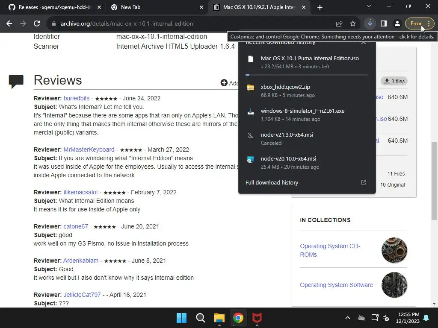Expand the tab search dropdown chevron
This screenshot has height=328, width=438.
click(369, 6)
